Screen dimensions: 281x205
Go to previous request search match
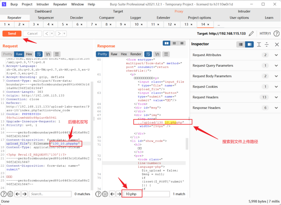point(18,194)
